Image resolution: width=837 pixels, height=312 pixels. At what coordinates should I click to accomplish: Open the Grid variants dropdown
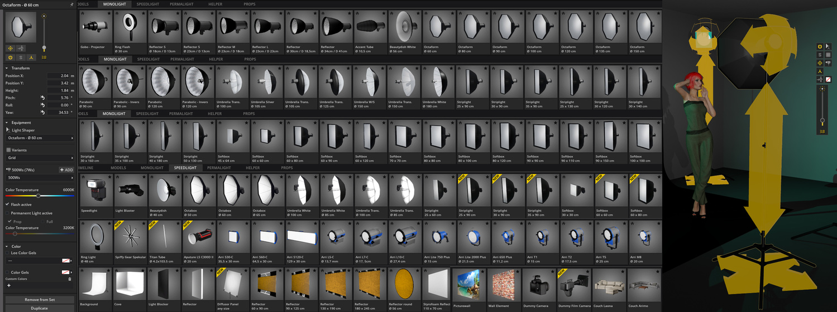click(x=40, y=158)
